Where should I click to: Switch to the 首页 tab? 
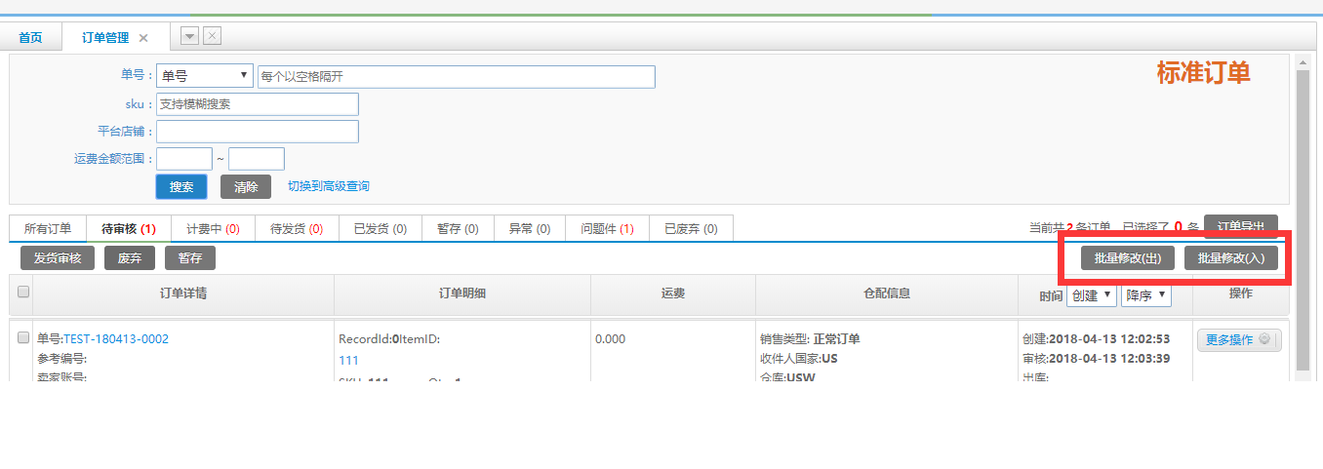[x=30, y=38]
